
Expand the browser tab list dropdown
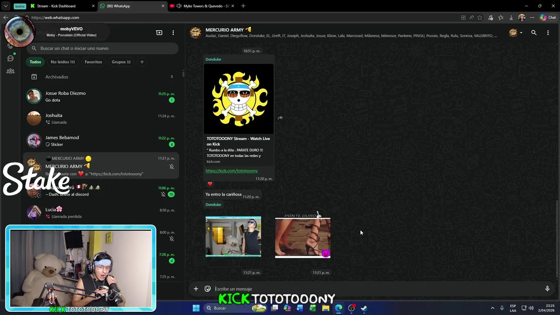6,6
